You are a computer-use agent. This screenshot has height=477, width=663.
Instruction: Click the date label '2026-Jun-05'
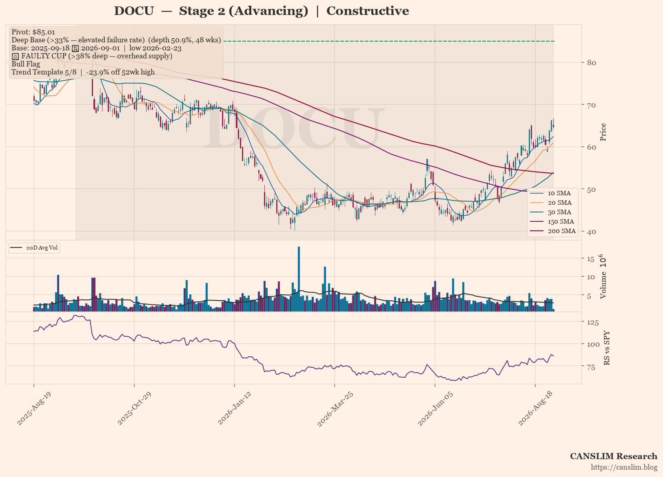(x=435, y=409)
